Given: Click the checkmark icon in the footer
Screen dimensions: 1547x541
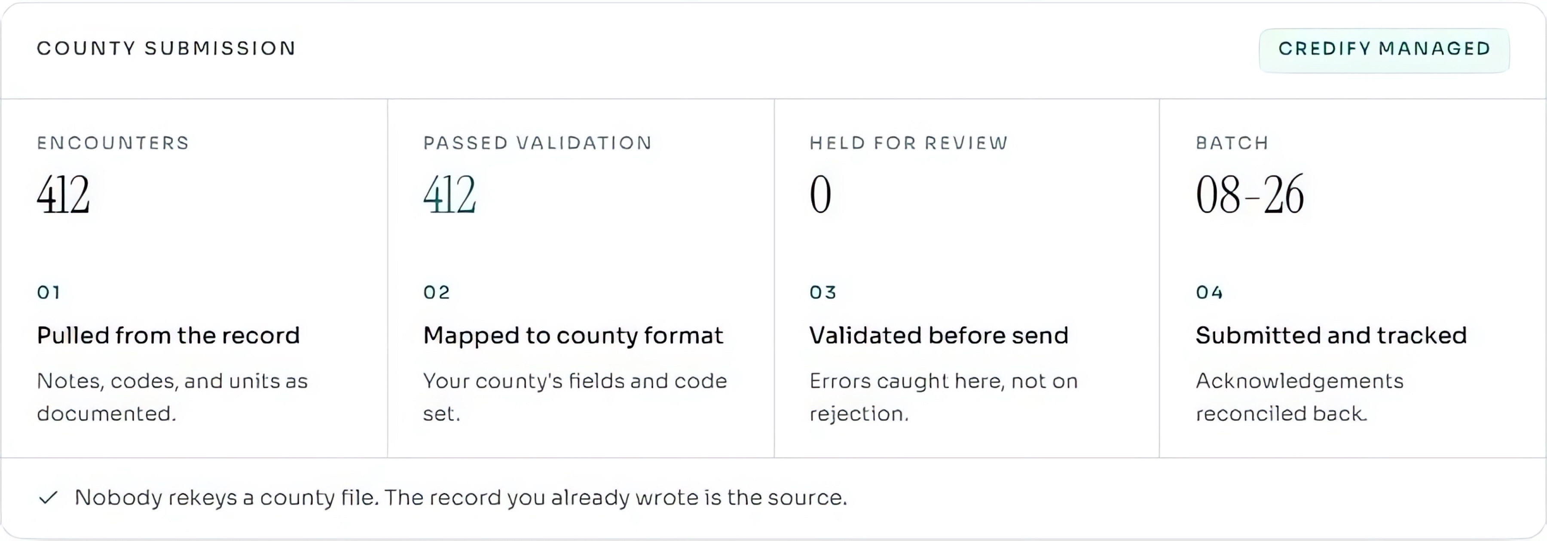Looking at the screenshot, I should 48,498.
